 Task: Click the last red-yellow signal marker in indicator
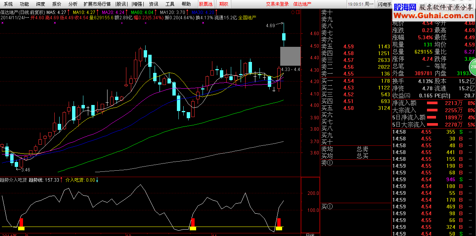coord(279,224)
